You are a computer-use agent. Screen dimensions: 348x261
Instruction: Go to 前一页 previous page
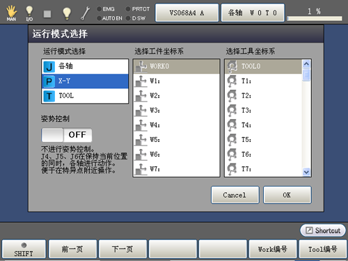(x=72, y=249)
